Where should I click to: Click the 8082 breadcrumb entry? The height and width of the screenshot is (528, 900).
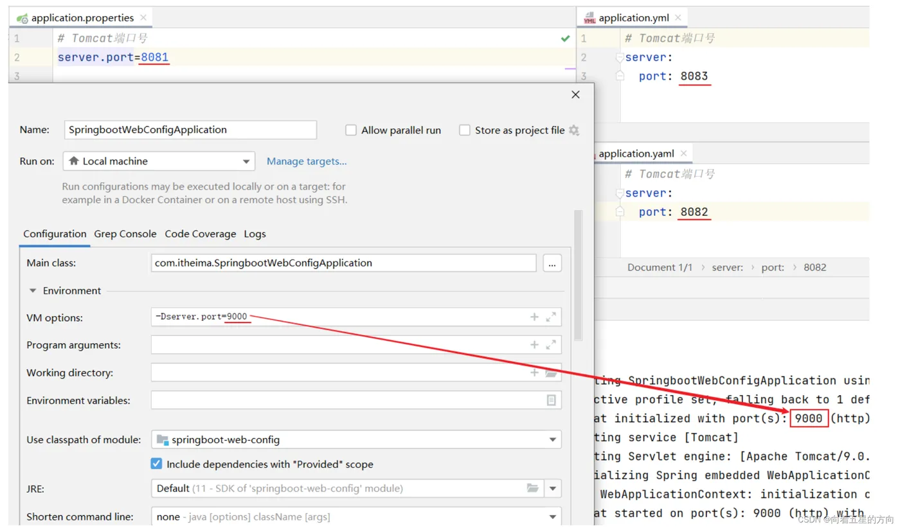pos(815,267)
